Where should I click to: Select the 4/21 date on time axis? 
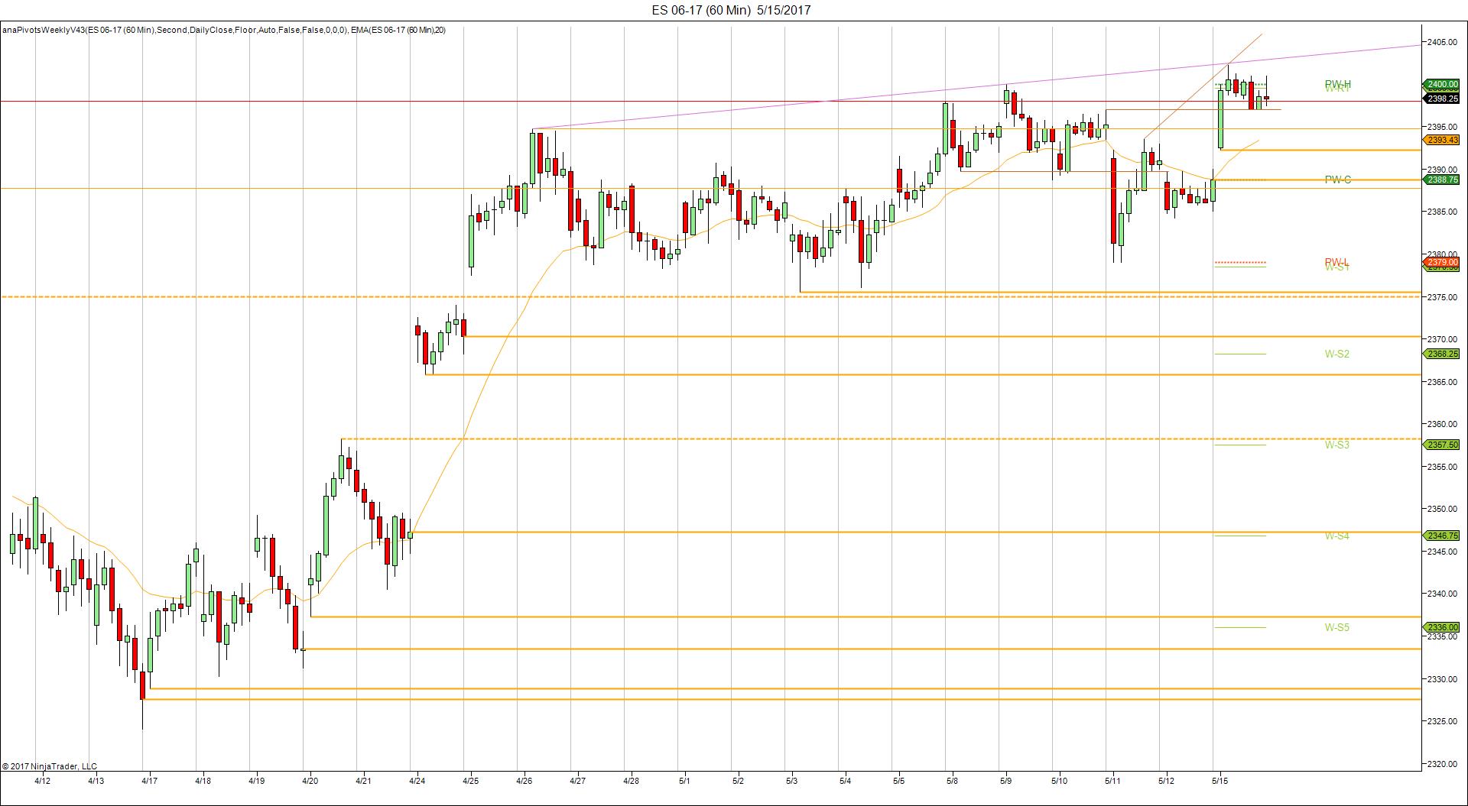pos(364,781)
